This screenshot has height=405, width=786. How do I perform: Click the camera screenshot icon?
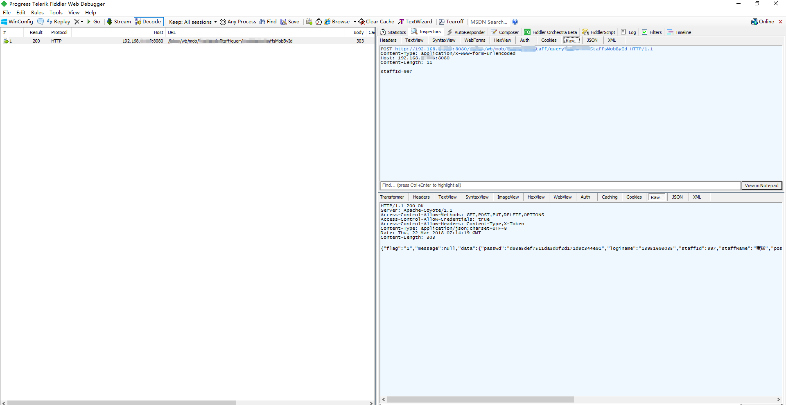click(x=309, y=22)
